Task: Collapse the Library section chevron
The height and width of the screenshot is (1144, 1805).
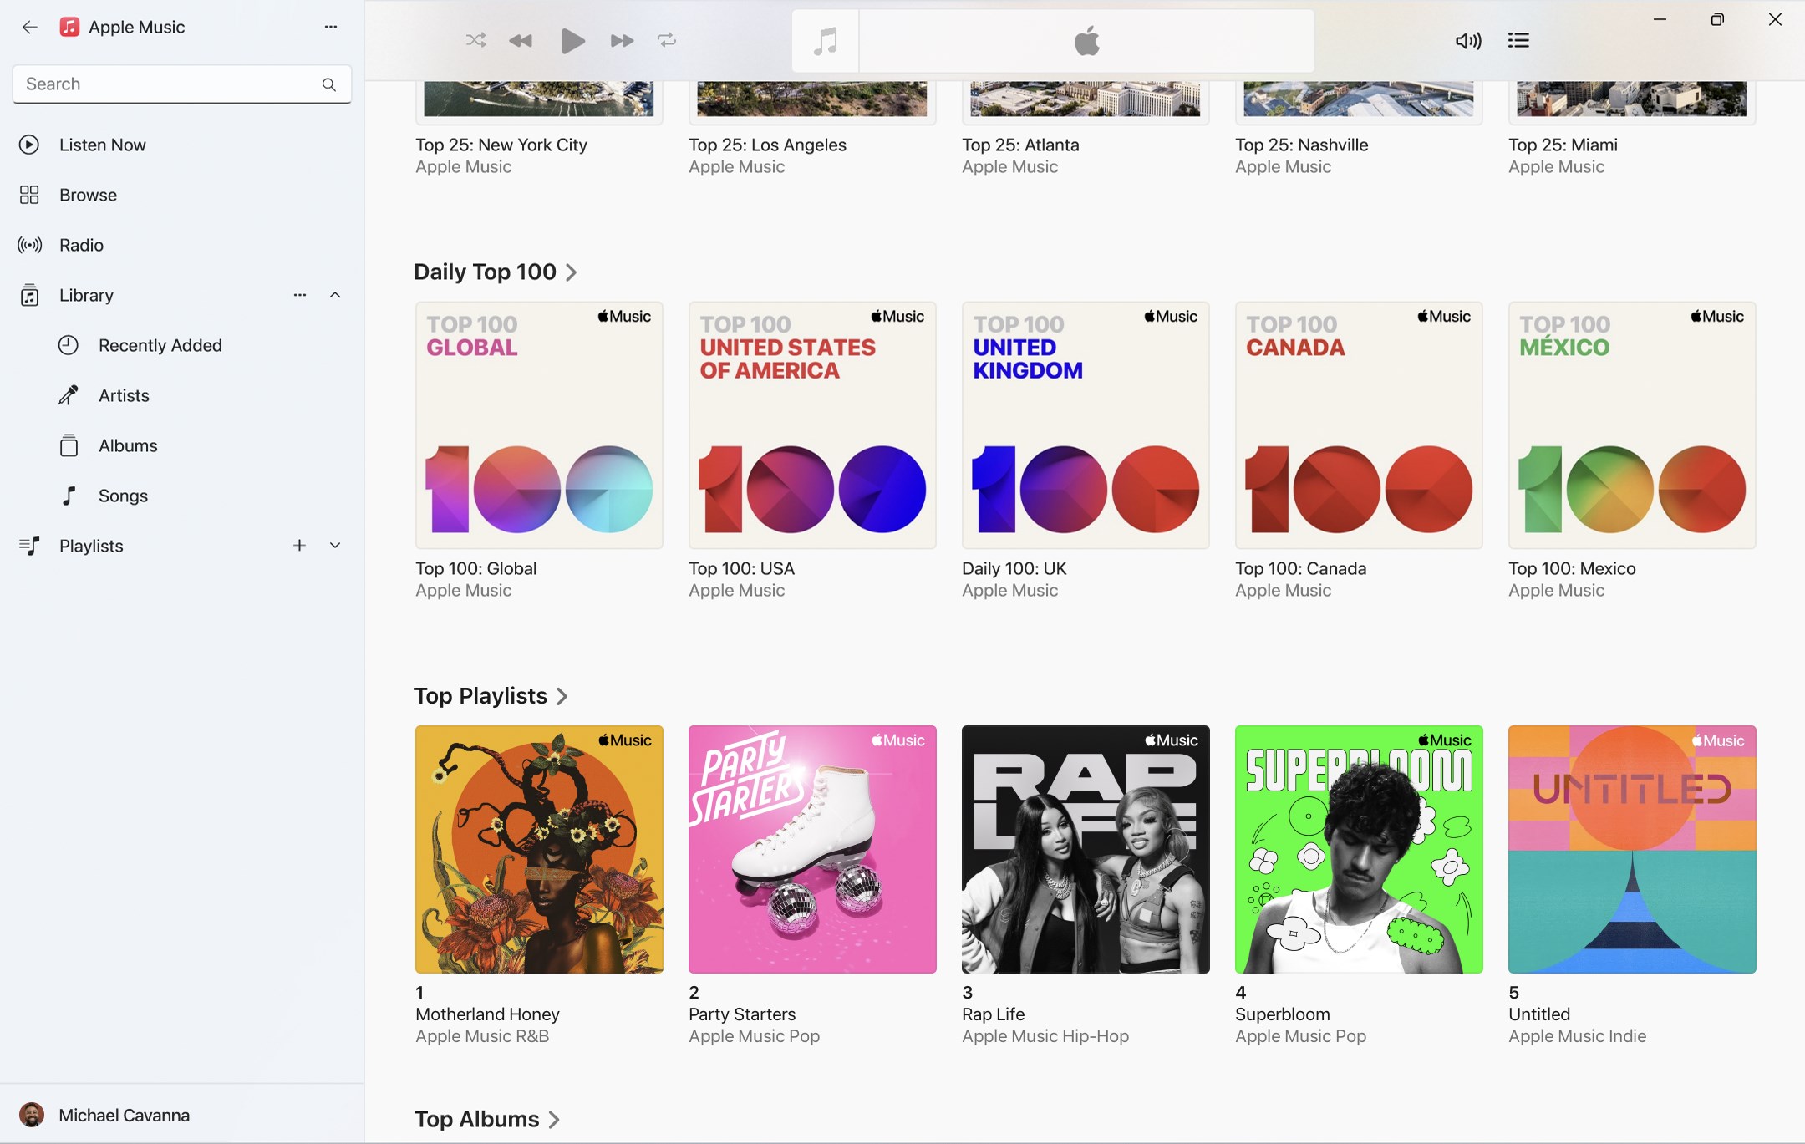Action: click(334, 295)
